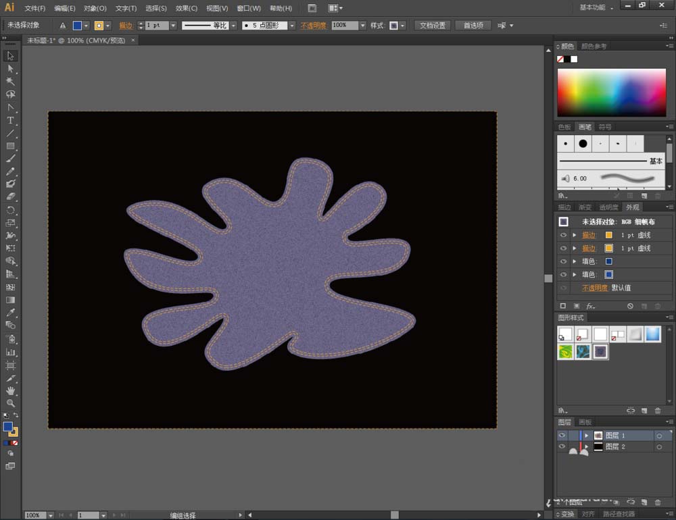Viewport: 676px width, 520px height.
Task: Select the Paintbrush tool
Action: click(x=10, y=159)
